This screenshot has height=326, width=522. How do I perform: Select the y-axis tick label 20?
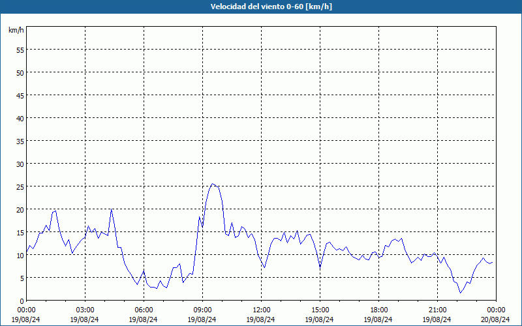pyautogui.click(x=20, y=209)
